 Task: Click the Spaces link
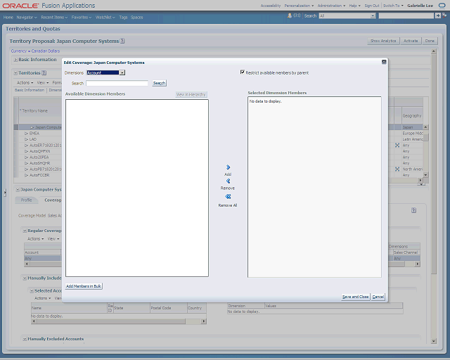tap(136, 17)
